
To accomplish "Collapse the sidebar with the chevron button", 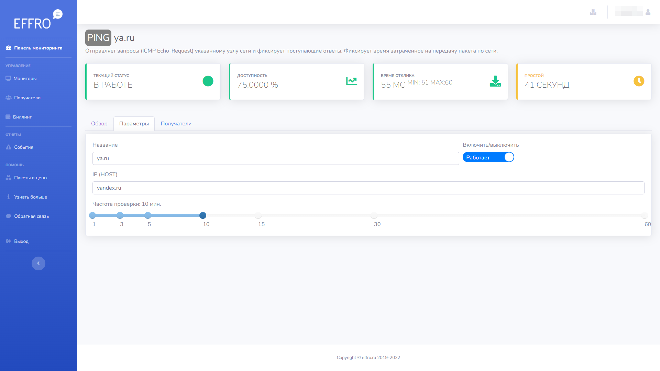I will [38, 263].
